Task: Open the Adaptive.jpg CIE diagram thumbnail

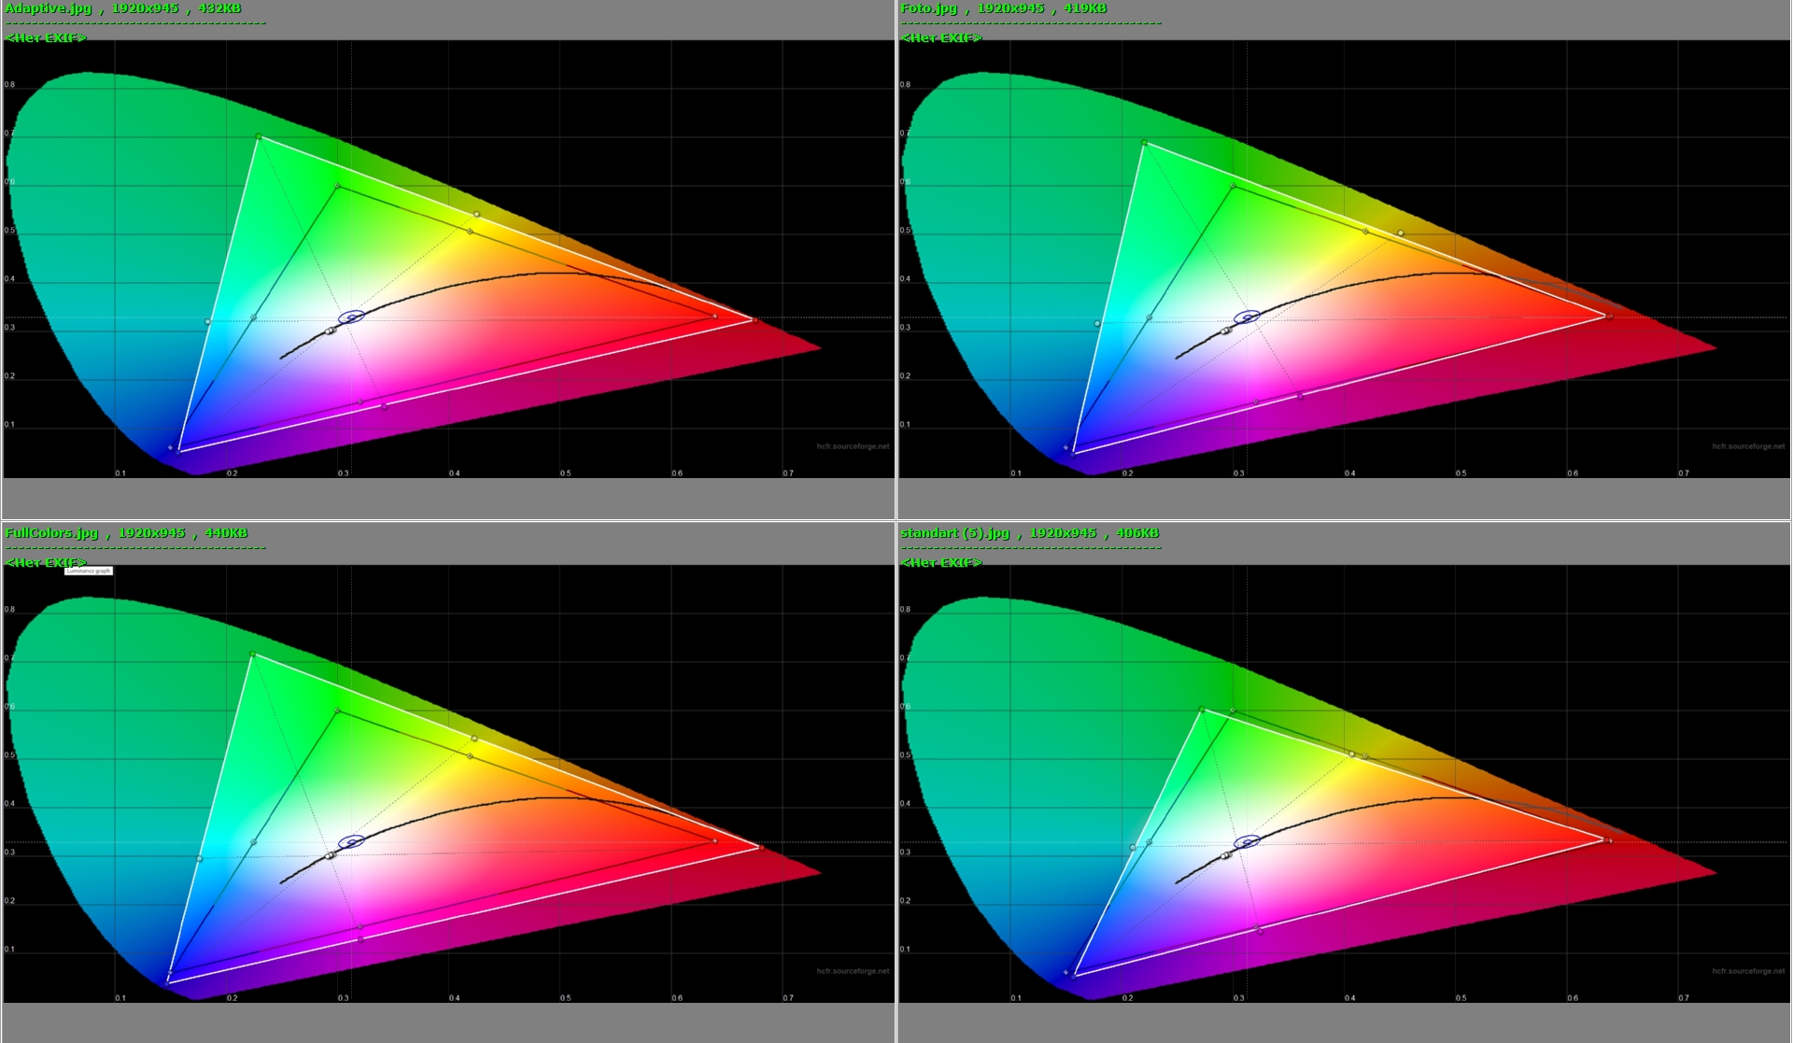Action: click(448, 259)
